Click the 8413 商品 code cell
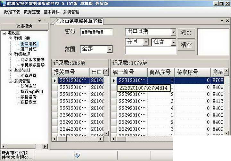The height and width of the screenshot is (161, 231). pos(218,101)
